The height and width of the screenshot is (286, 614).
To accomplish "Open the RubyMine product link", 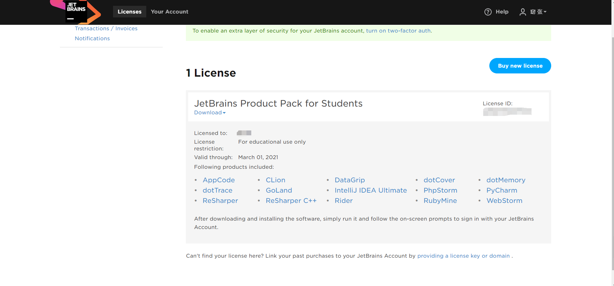I will (x=440, y=201).
